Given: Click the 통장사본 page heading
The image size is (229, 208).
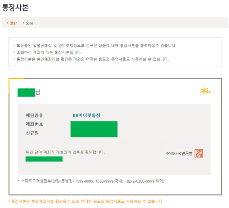Looking at the screenshot, I should tap(15, 7).
